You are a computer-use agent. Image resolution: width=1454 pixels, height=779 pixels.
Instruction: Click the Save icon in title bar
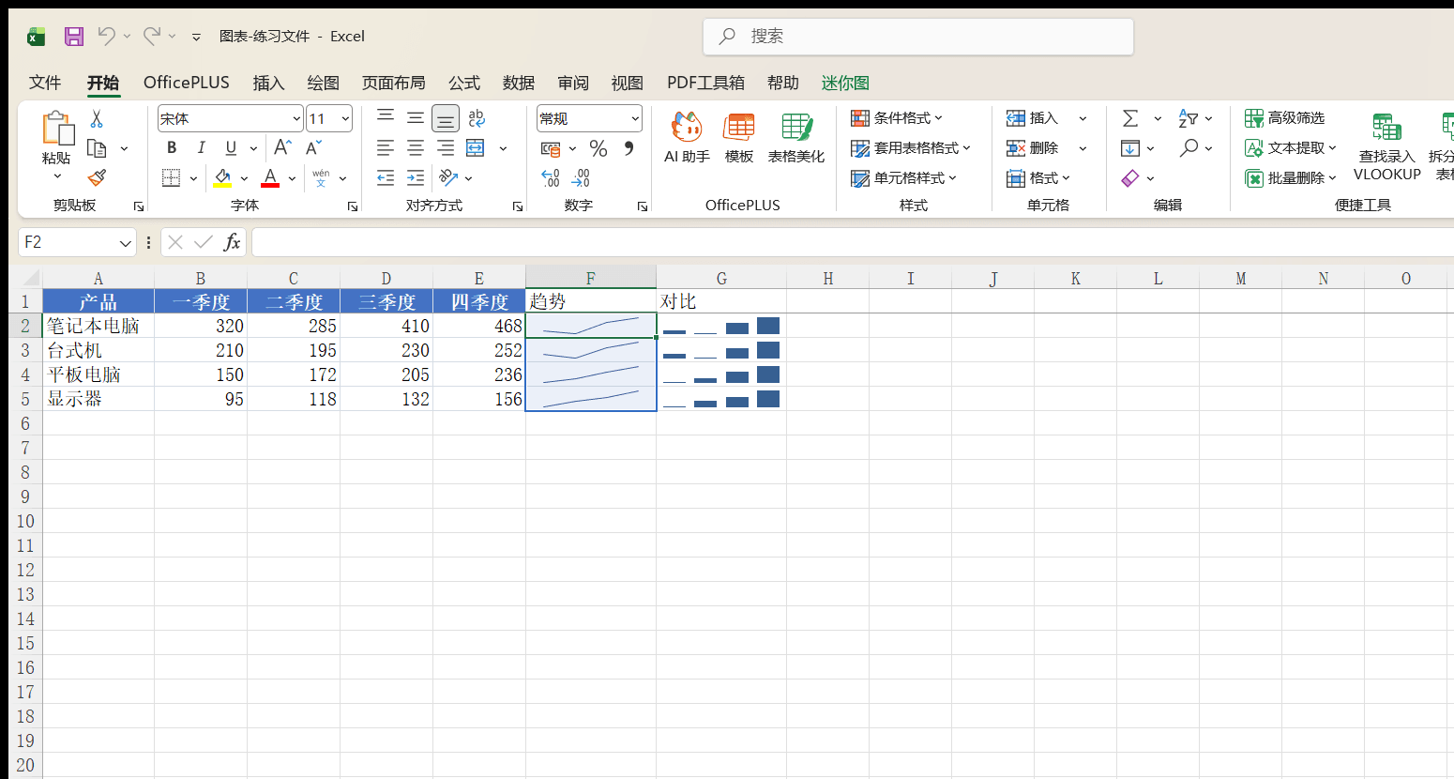click(x=74, y=37)
